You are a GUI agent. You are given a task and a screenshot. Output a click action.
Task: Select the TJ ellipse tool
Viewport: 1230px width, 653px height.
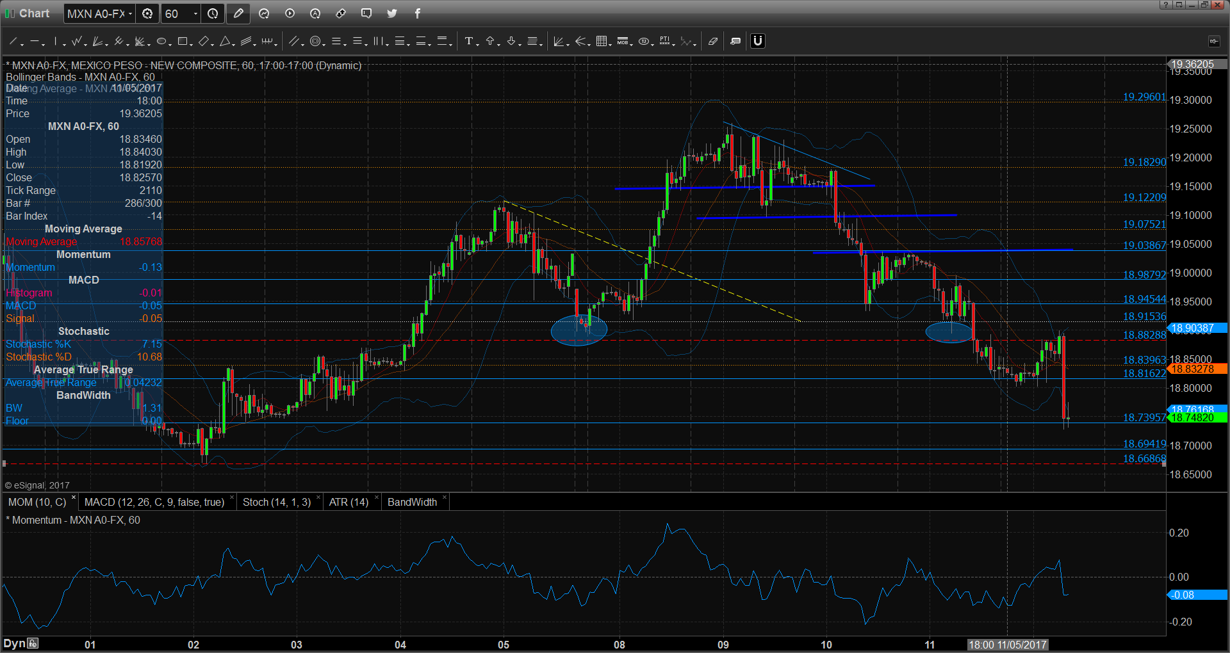[643, 42]
